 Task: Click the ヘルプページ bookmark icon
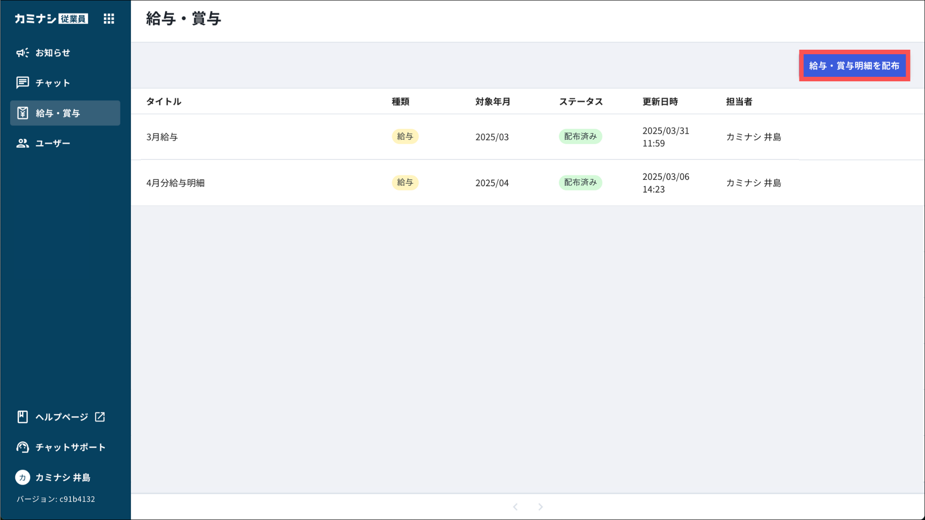[x=23, y=417]
